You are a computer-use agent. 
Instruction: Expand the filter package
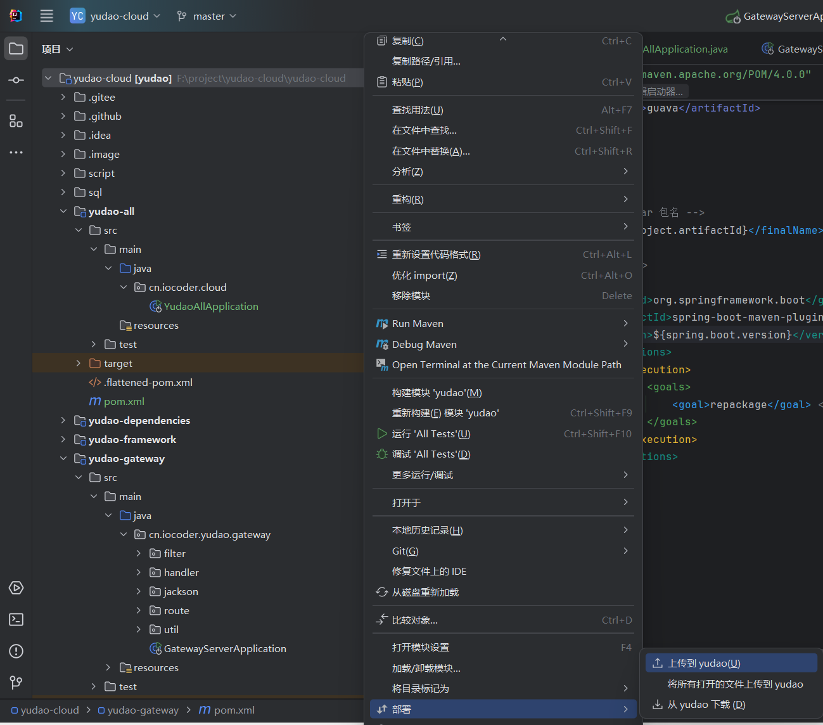[139, 554]
